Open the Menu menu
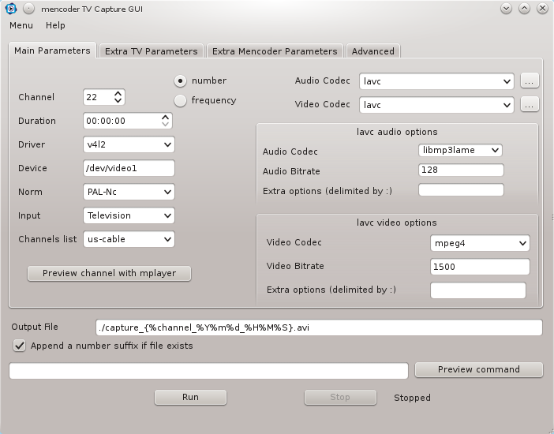 (21, 25)
